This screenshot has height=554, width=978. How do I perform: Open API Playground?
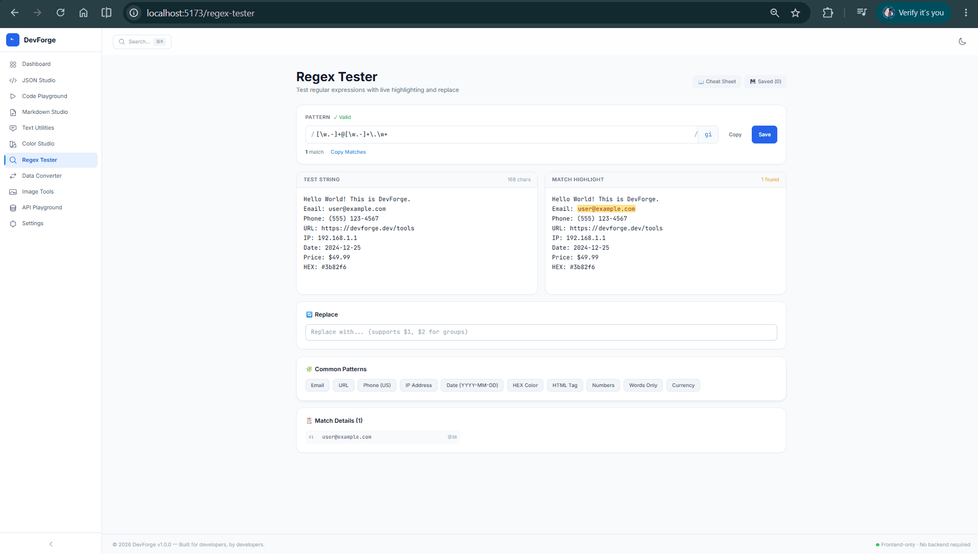pyautogui.click(x=51, y=208)
